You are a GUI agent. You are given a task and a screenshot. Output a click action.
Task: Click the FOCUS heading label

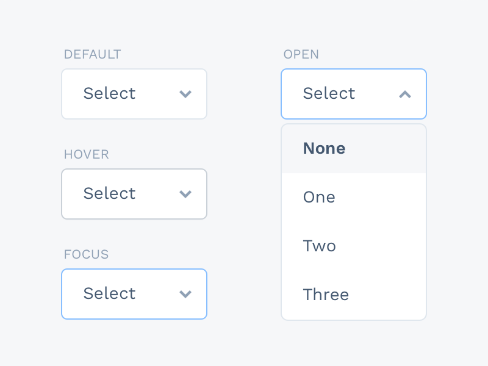pyautogui.click(x=86, y=254)
